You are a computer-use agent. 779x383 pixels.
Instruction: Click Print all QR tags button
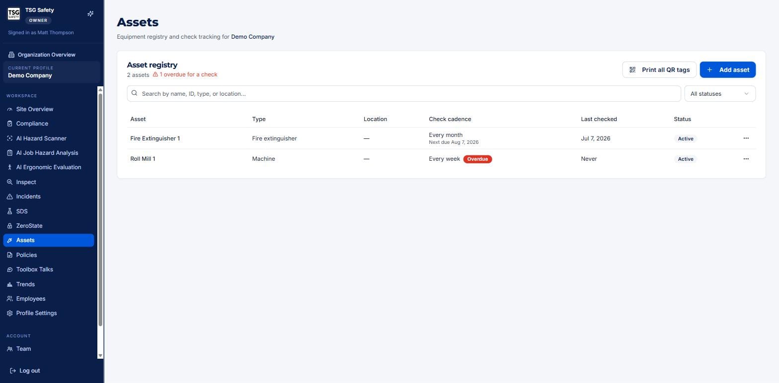click(x=659, y=70)
